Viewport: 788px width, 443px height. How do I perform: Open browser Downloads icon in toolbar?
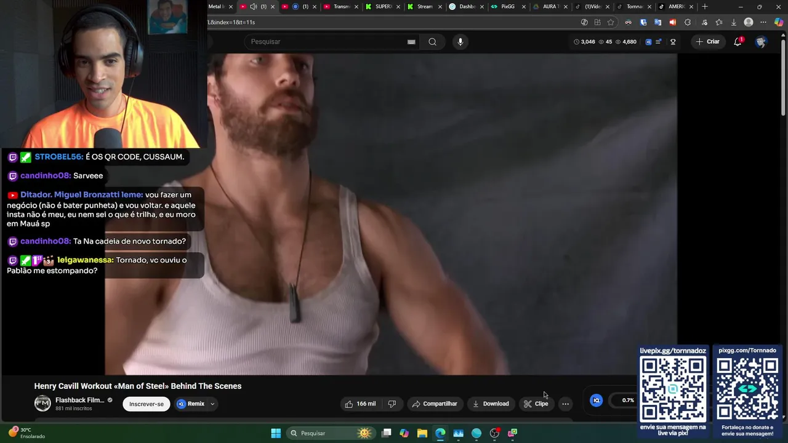pos(733,22)
